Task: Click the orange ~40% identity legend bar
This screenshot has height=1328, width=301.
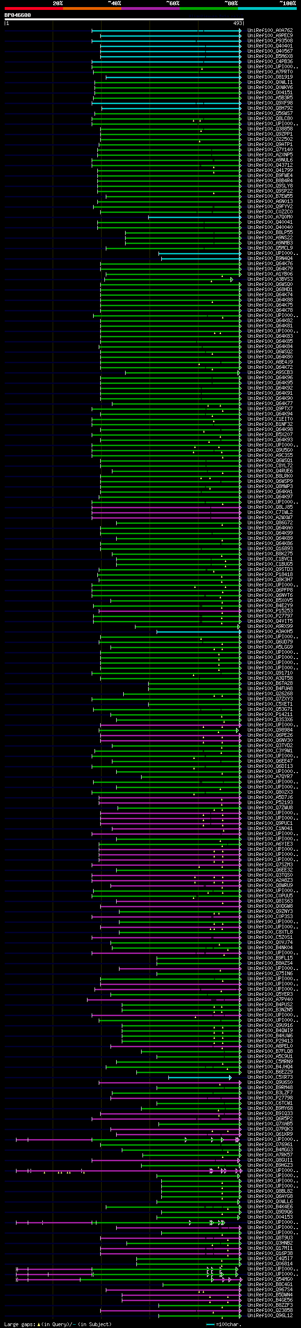Action: [x=92, y=8]
